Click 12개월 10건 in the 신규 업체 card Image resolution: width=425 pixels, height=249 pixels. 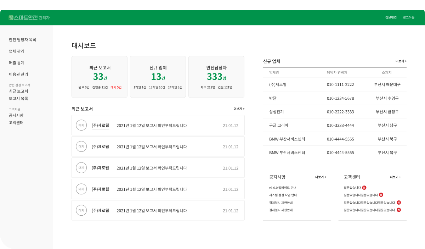[x=157, y=87]
